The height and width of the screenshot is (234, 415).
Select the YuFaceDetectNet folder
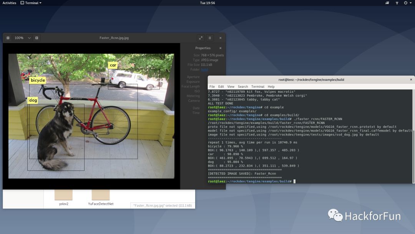coord(101,198)
